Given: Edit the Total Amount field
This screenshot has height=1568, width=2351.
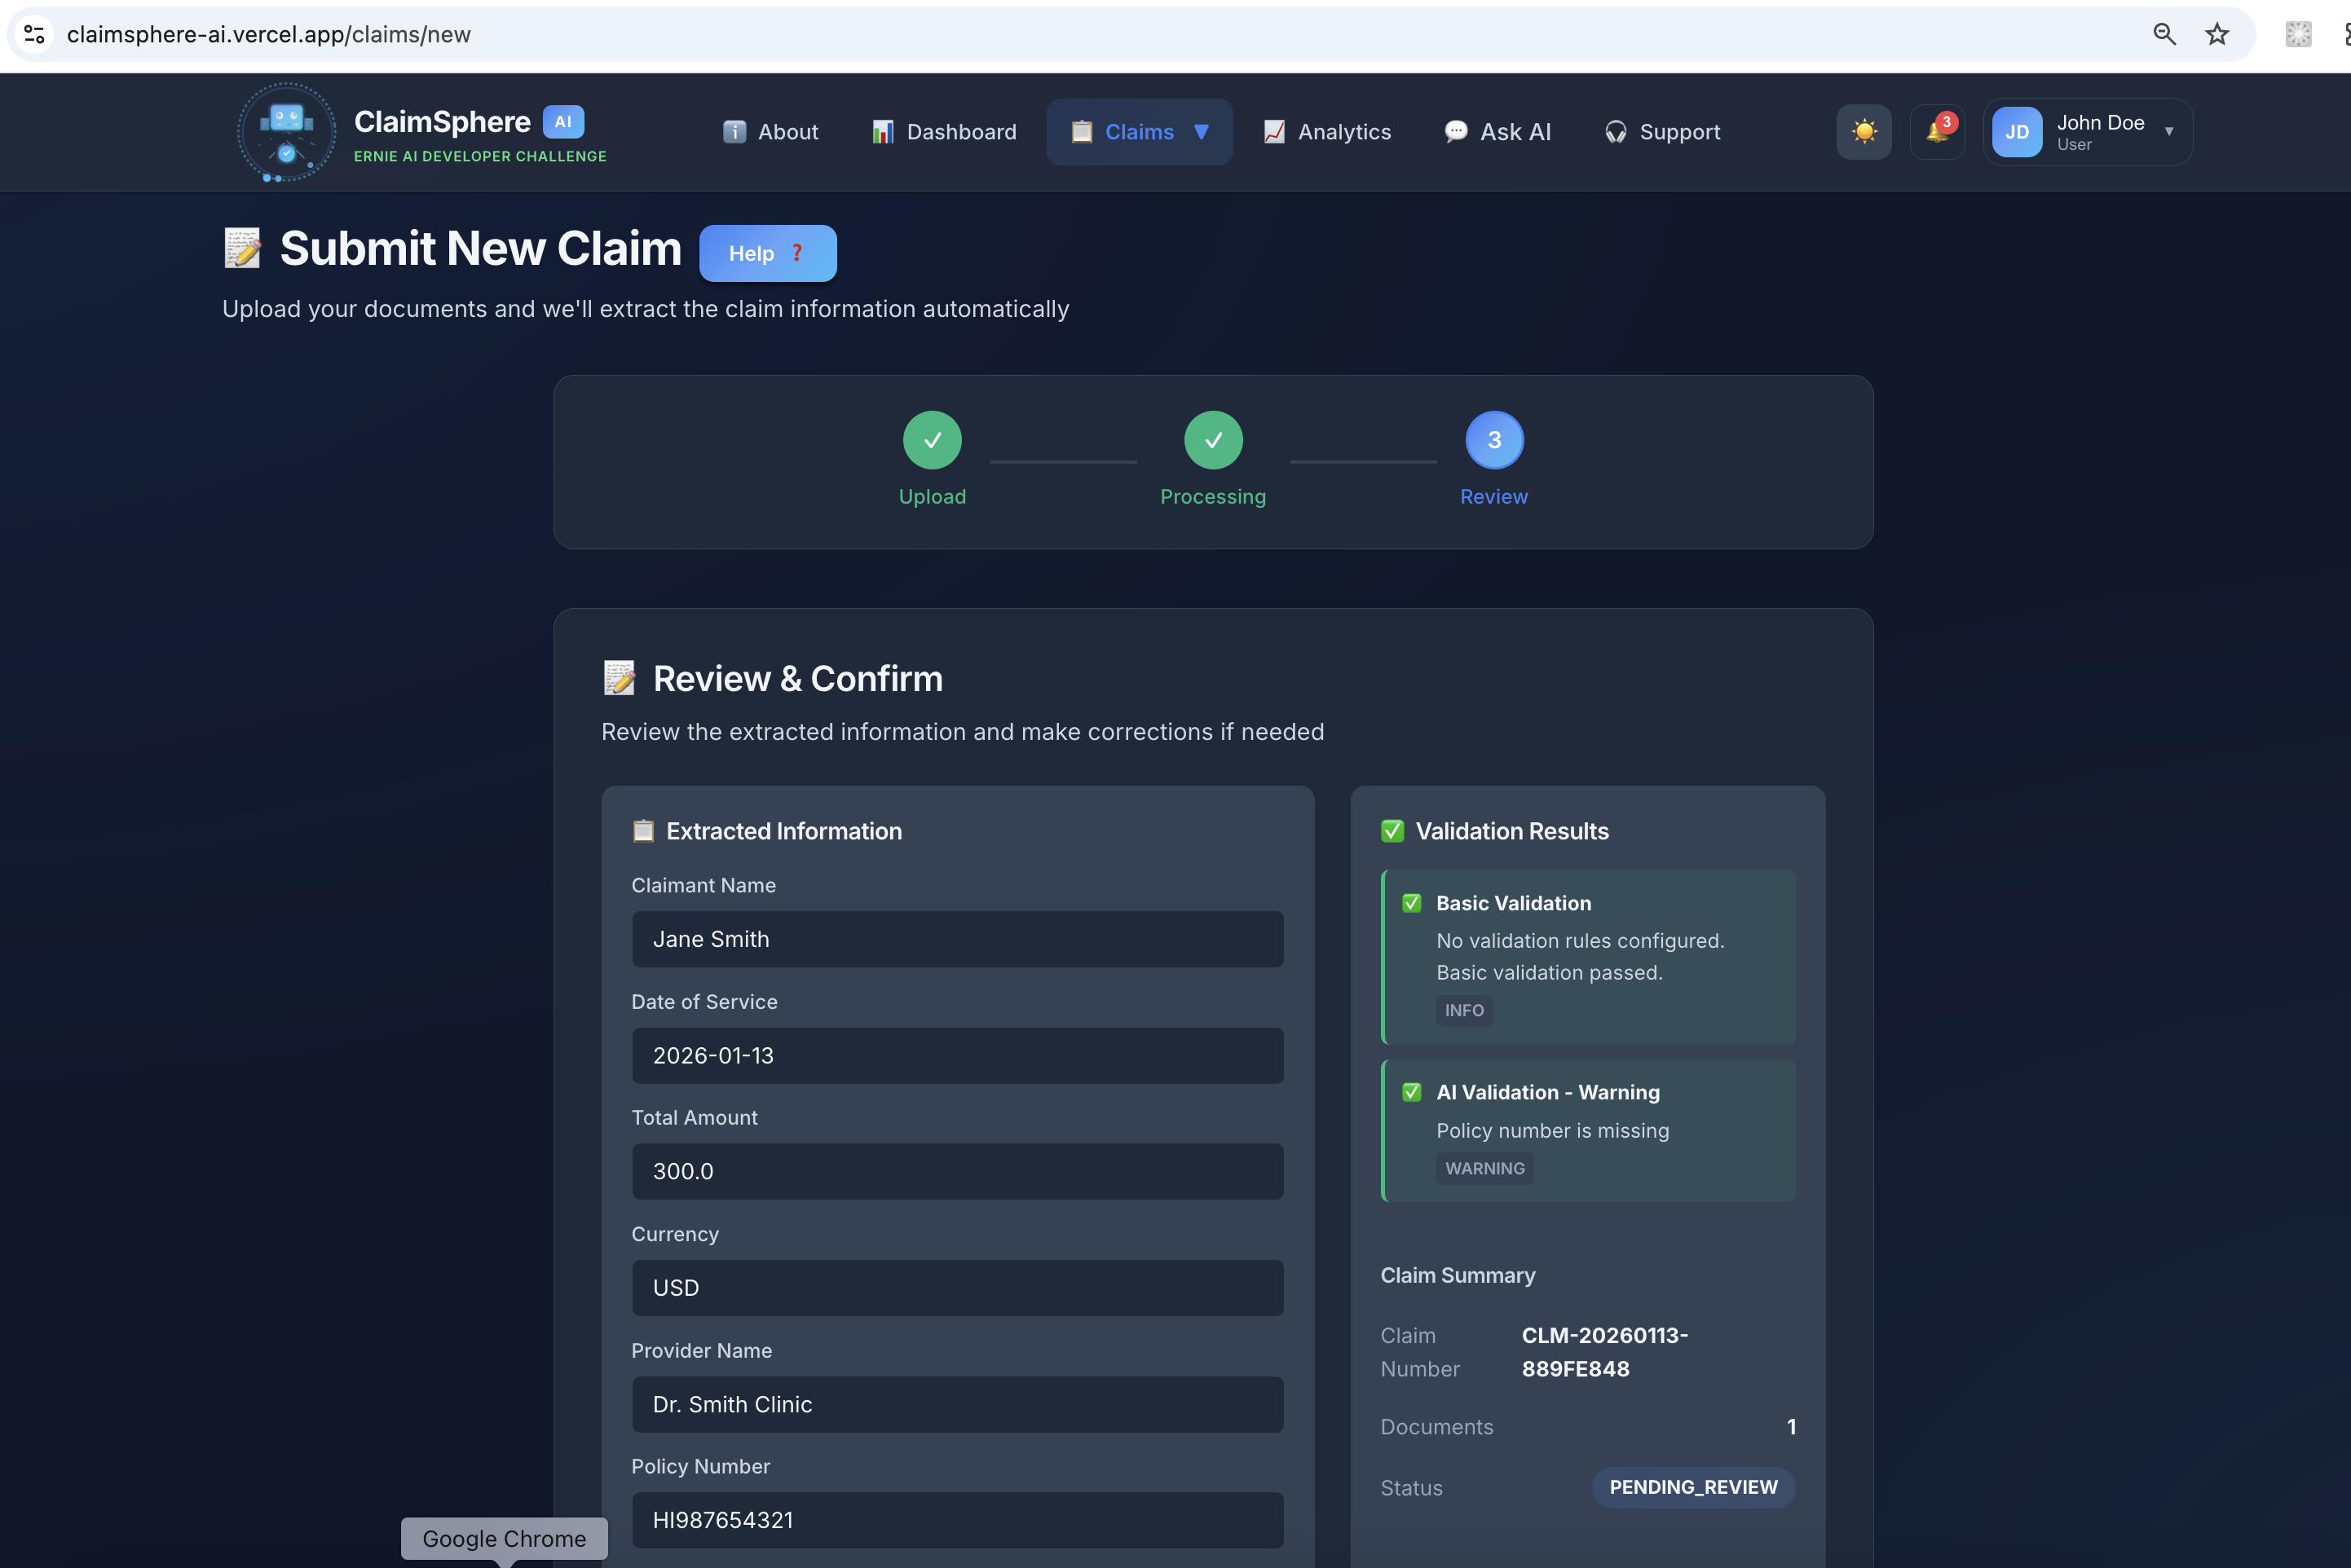Looking at the screenshot, I should pos(957,1171).
